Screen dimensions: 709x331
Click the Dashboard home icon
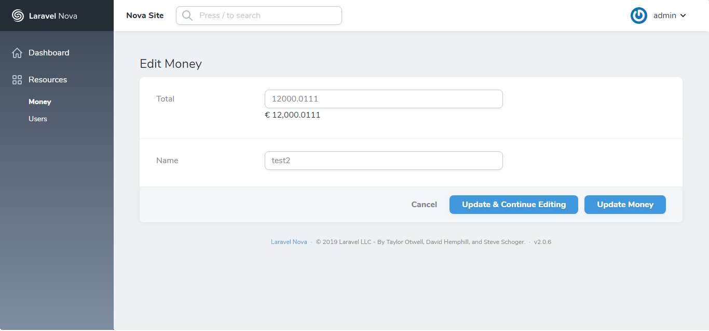click(17, 53)
